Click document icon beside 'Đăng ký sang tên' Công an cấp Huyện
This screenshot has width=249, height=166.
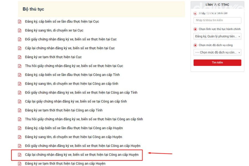[19, 137]
